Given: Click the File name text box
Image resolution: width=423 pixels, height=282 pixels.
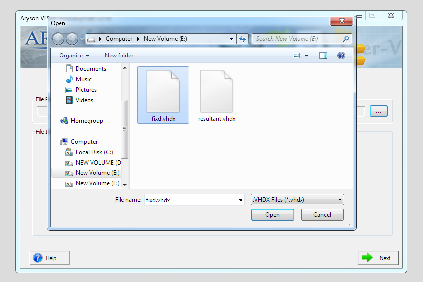Looking at the screenshot, I should pos(191,200).
